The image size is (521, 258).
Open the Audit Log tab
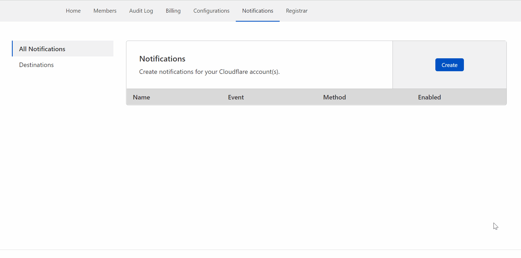[x=141, y=11]
